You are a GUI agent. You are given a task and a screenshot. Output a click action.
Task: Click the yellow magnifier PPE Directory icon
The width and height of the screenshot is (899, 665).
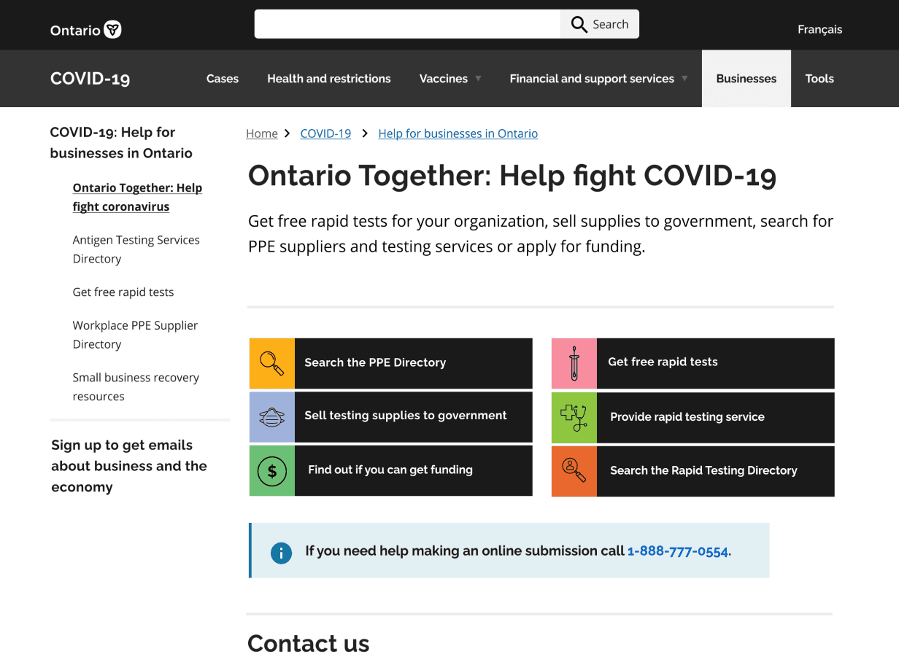click(272, 362)
